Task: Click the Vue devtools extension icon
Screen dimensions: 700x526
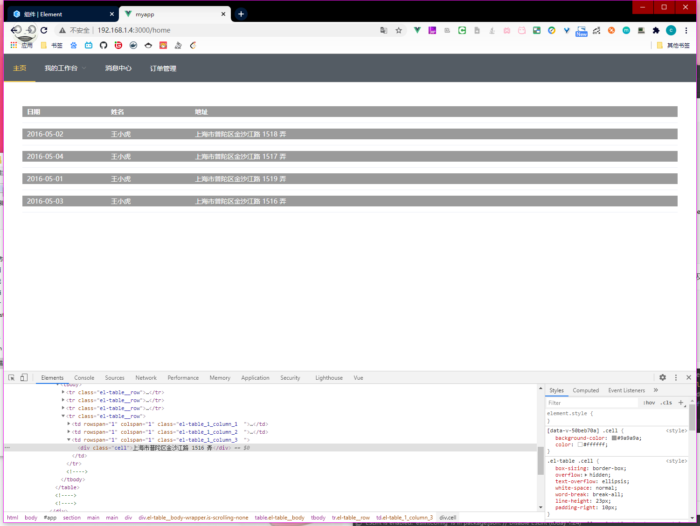Action: [417, 30]
